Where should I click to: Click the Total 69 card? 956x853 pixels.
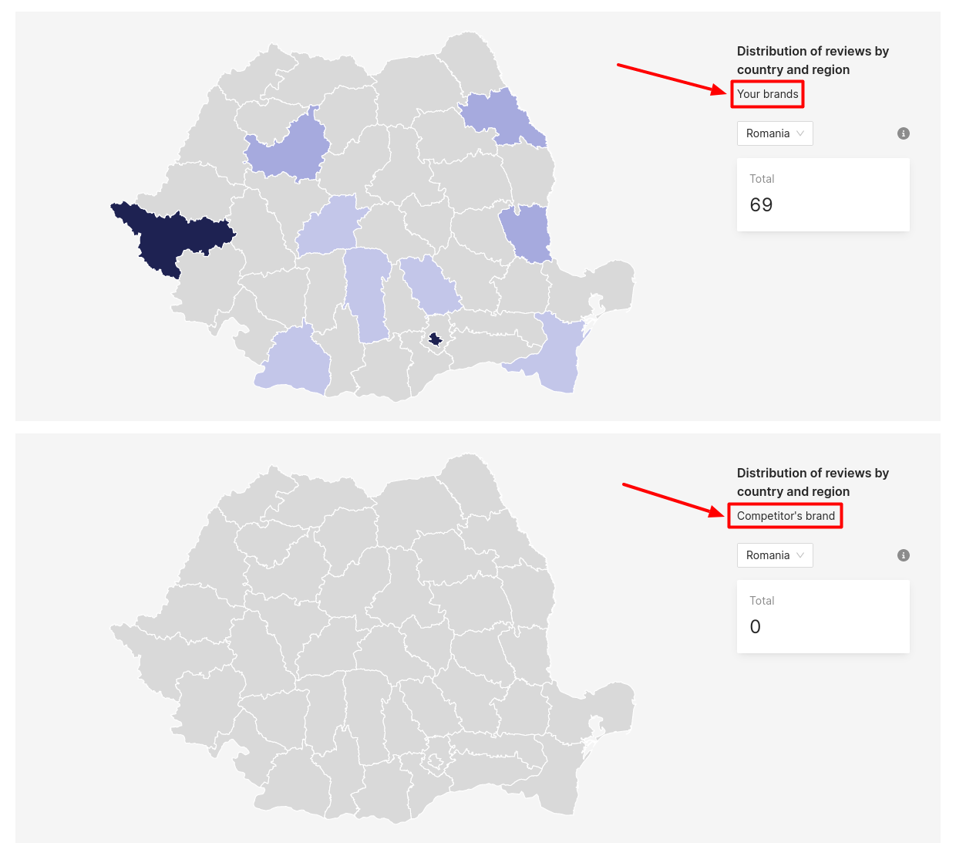[823, 194]
